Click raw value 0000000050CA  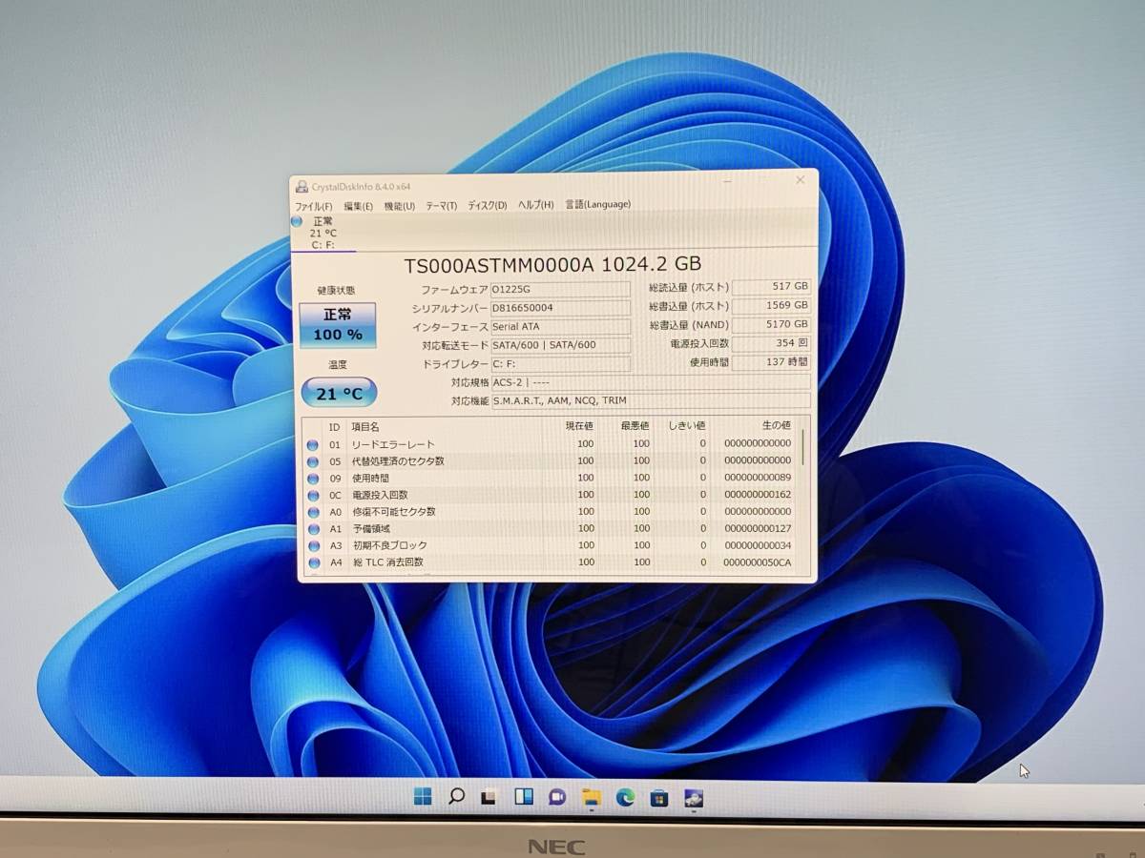(758, 562)
